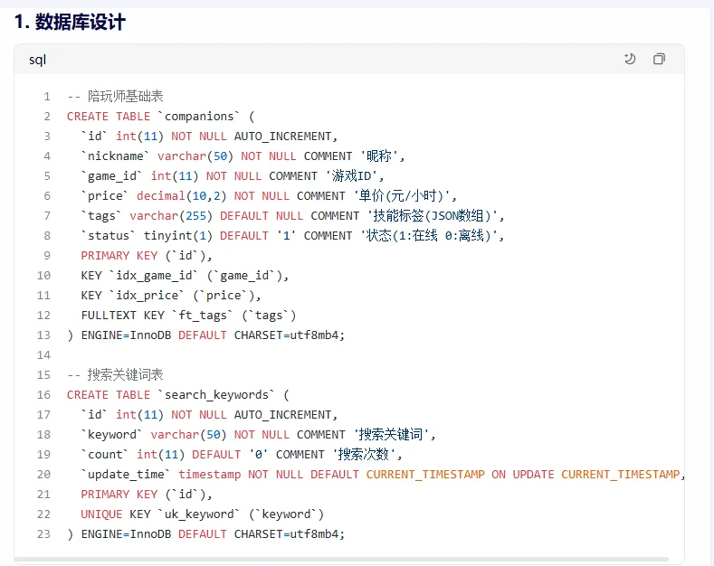Click 'KEY `idx_price`' line
The width and height of the screenshot is (714, 566).
pyautogui.click(x=171, y=296)
